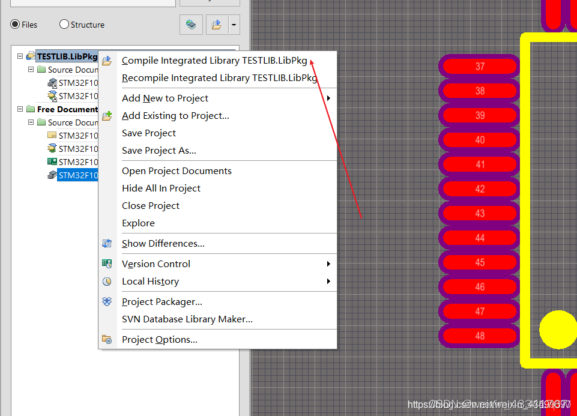The image size is (577, 416).
Task: Select pad 37 in the PCB footprint
Action: pyautogui.click(x=480, y=67)
